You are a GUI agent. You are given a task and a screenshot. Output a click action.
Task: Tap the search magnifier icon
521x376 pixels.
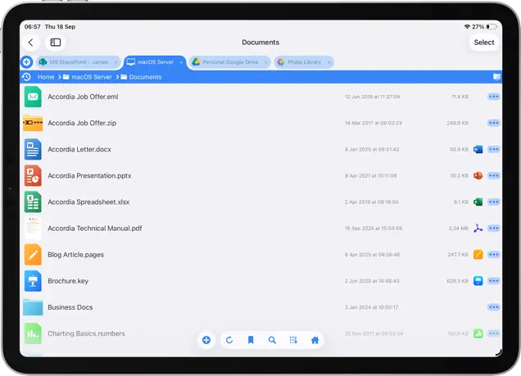[272, 340]
